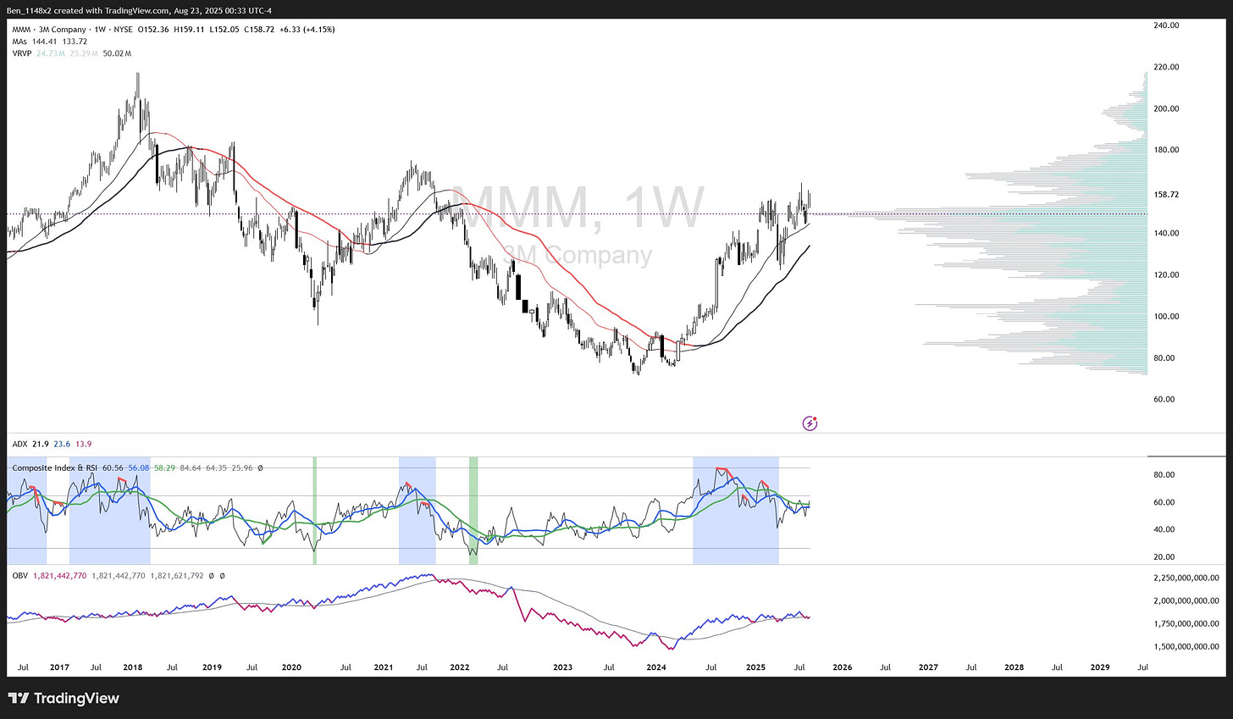Screen dimensions: 1233x719
Task: Click the TradingView logo at bottom left
Action: (64, 699)
